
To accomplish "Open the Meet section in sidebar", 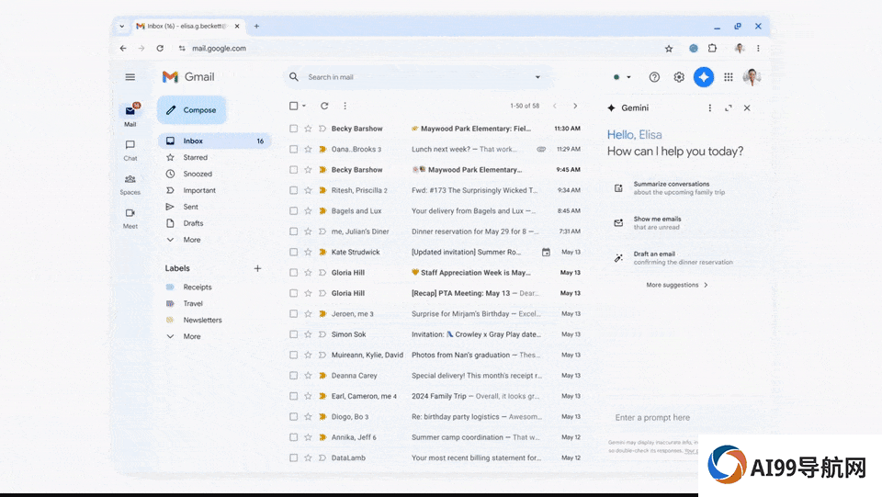I will (x=130, y=219).
